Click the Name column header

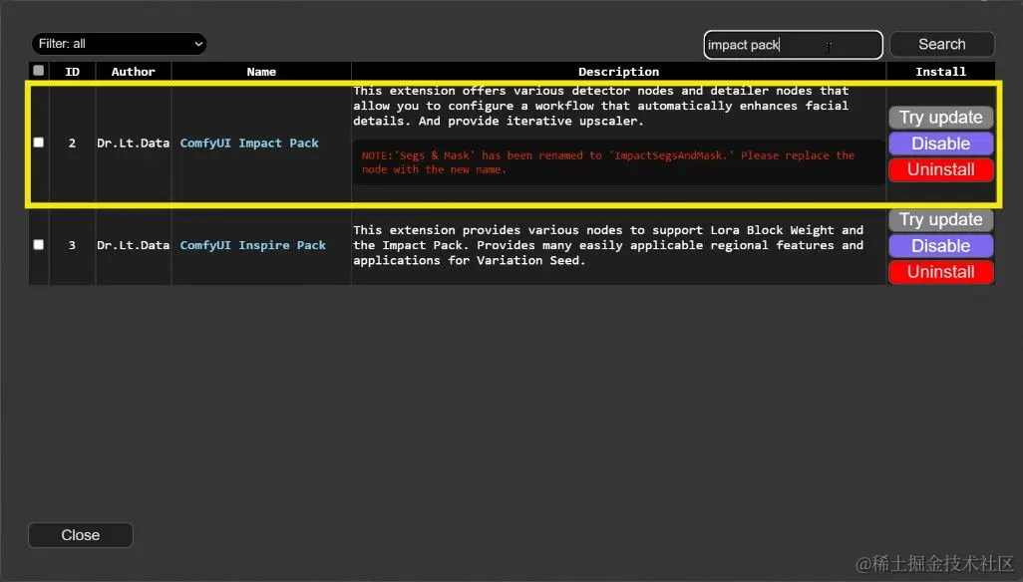(x=261, y=72)
